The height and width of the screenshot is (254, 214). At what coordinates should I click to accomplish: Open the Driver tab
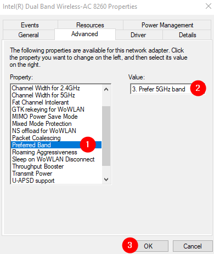(138, 35)
